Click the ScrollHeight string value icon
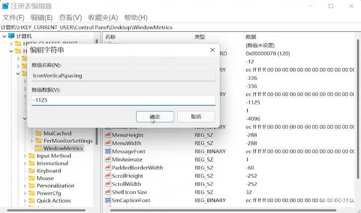This screenshot has width=361, height=213. point(108,175)
